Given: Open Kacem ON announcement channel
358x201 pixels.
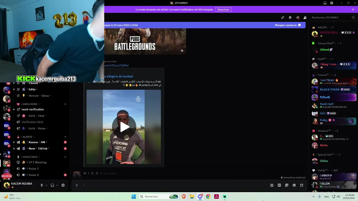Looking at the screenshot, I should [41, 142].
